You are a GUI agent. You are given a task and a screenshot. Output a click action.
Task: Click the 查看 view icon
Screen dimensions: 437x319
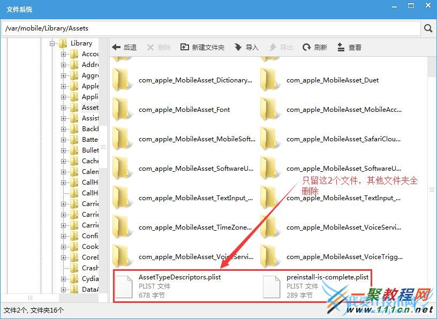[341, 47]
